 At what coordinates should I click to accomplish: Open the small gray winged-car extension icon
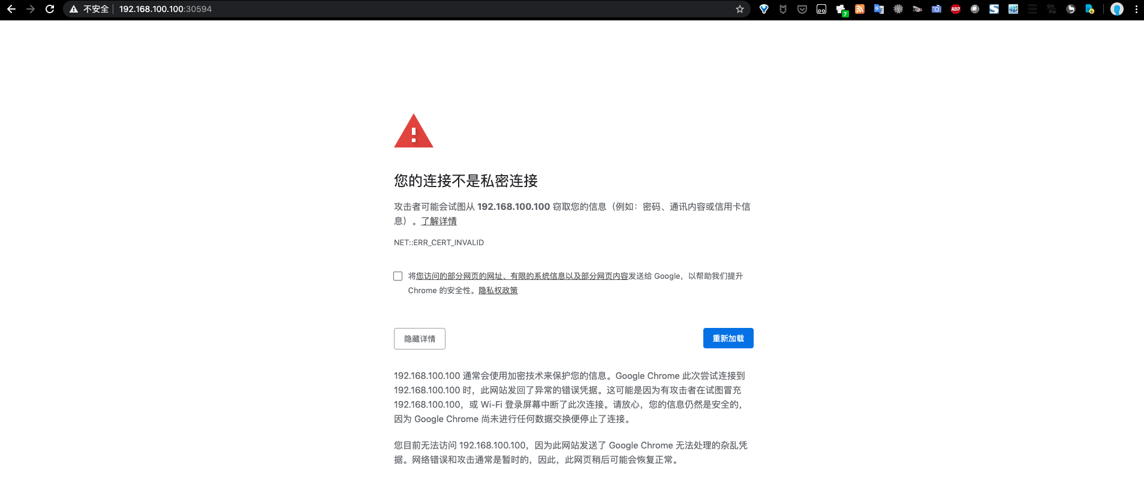tap(917, 9)
